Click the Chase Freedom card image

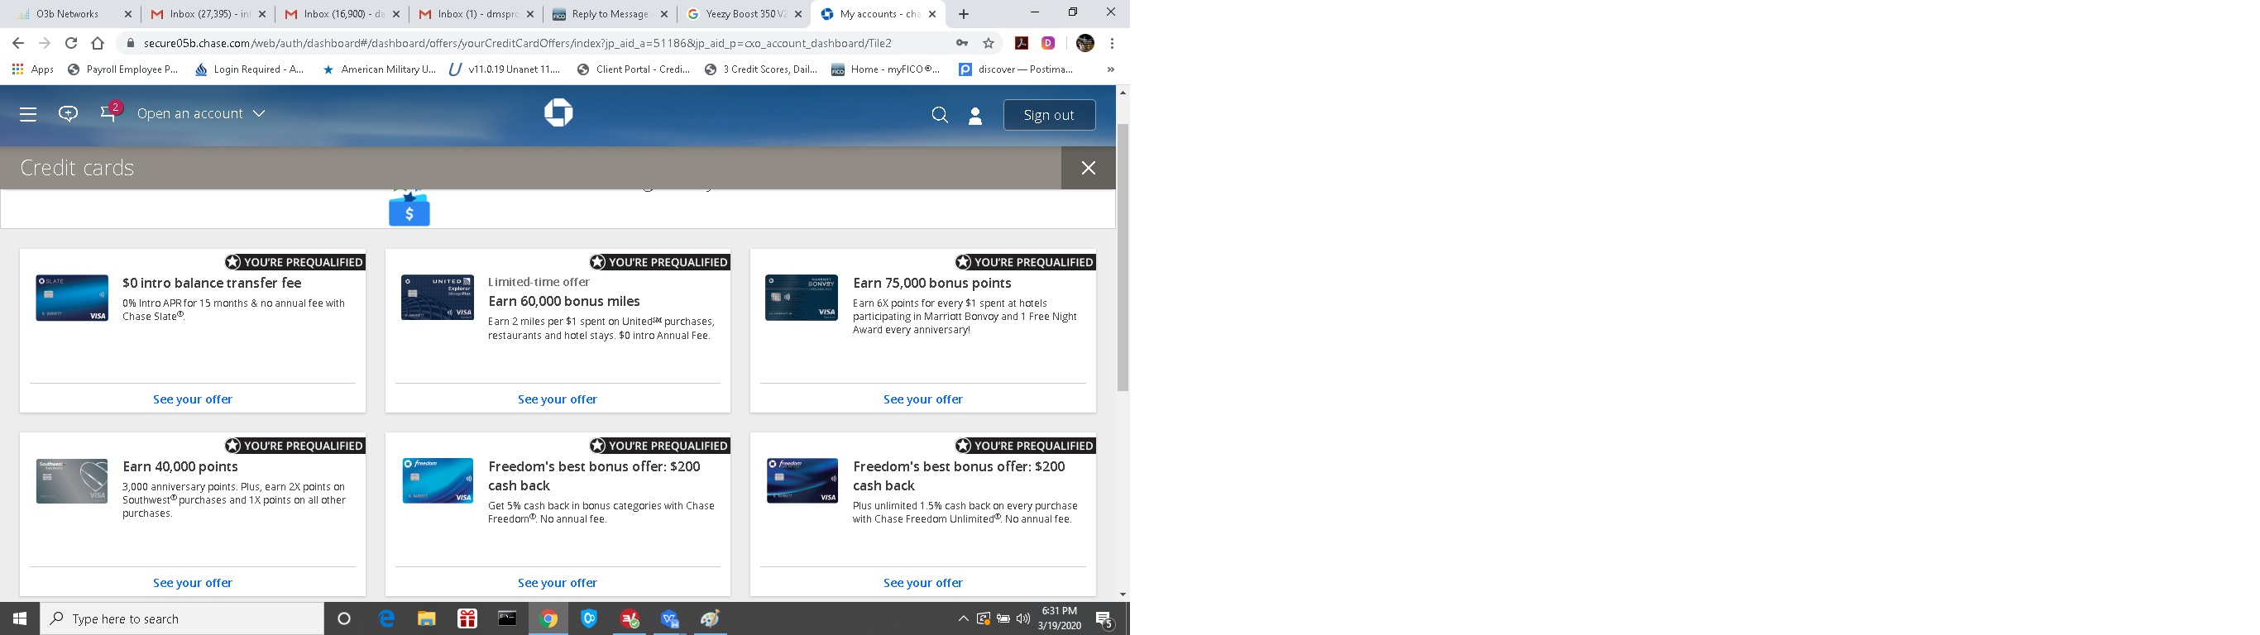438,480
